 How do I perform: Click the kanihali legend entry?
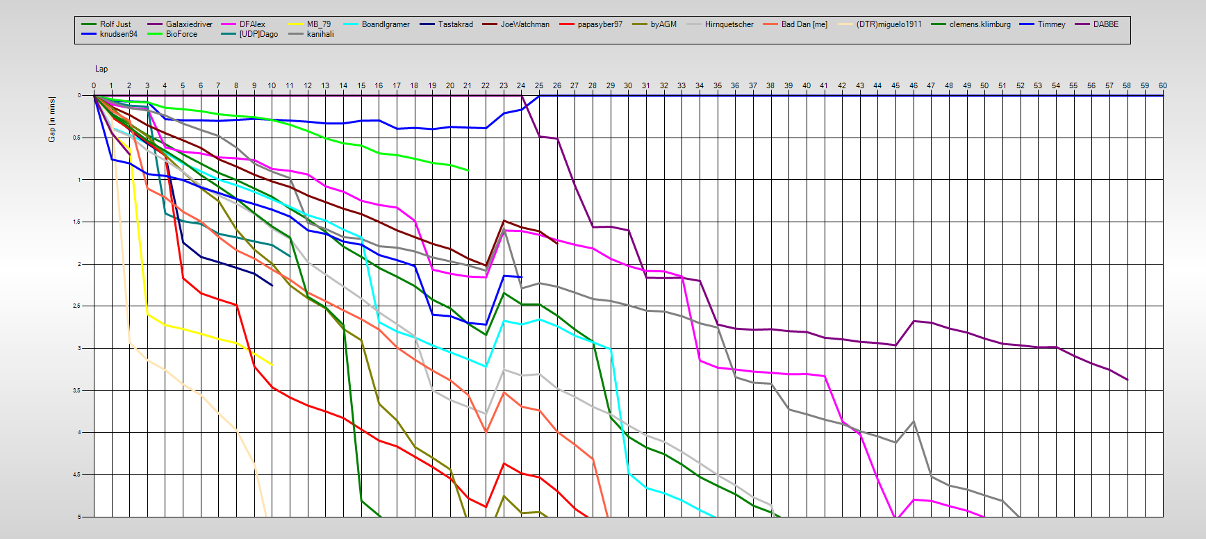click(x=320, y=34)
